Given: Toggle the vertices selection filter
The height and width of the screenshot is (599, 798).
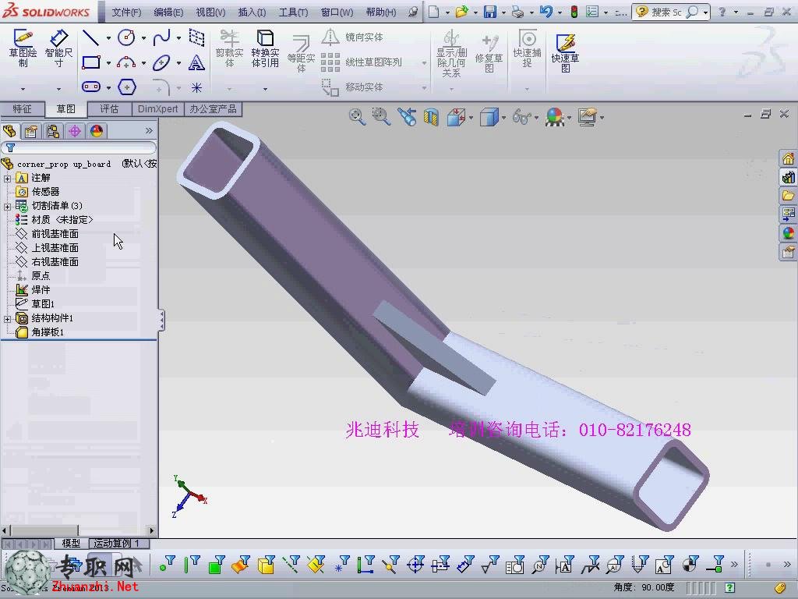Looking at the screenshot, I should pos(167,565).
